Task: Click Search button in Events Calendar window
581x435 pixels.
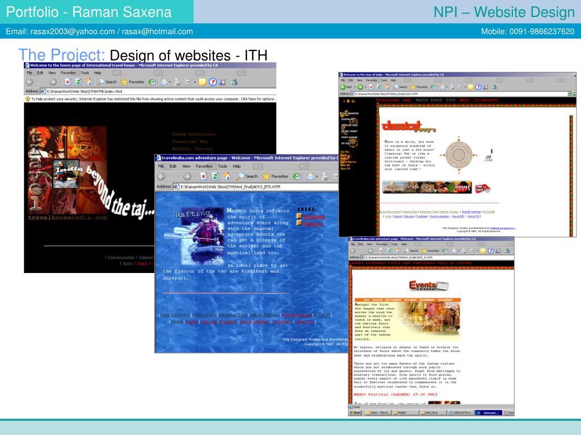Action: tap(411, 251)
